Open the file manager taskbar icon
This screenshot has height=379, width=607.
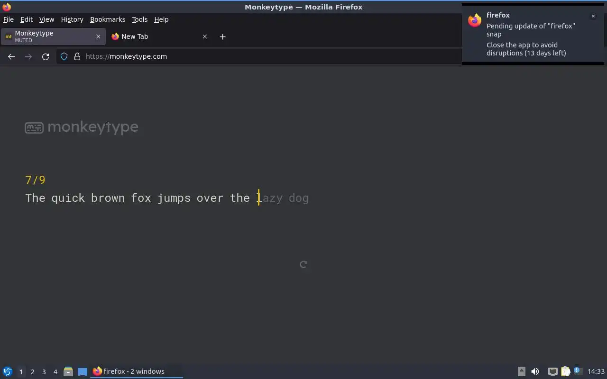pyautogui.click(x=68, y=371)
